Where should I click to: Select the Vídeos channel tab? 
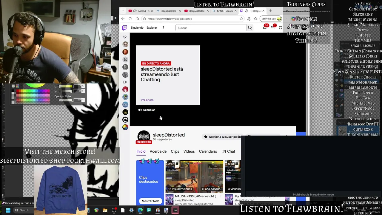tap(189, 151)
